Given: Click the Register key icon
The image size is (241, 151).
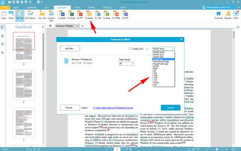Looking at the screenshot, I should 227,15.
